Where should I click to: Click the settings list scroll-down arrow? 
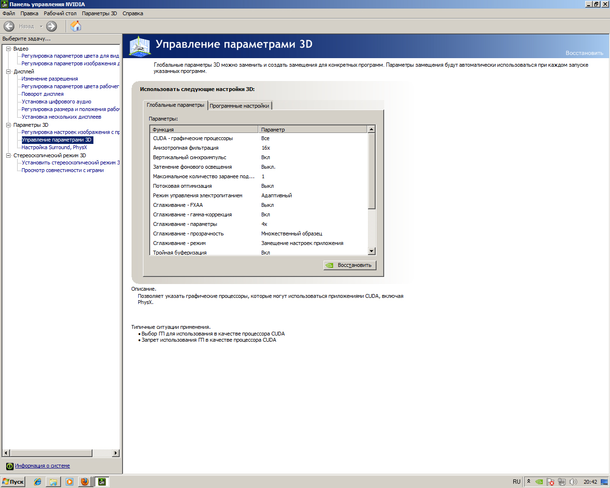372,251
